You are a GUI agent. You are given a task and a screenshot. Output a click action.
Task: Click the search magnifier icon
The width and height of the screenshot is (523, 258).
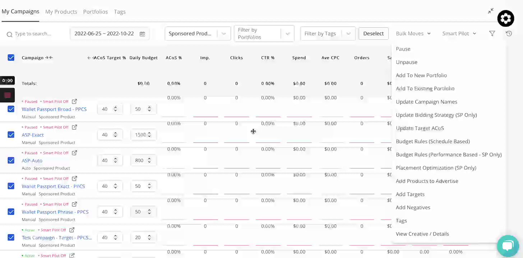tap(10, 34)
